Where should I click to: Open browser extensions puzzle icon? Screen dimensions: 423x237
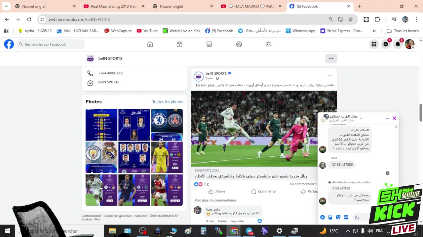[x=377, y=19]
